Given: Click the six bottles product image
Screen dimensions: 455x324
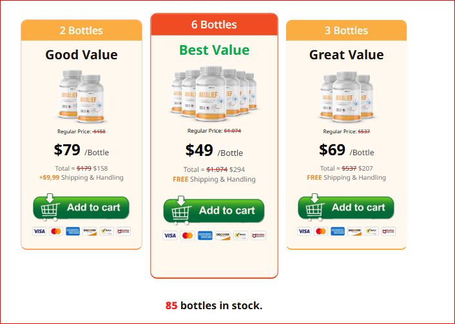Looking at the screenshot, I should pos(214,93).
